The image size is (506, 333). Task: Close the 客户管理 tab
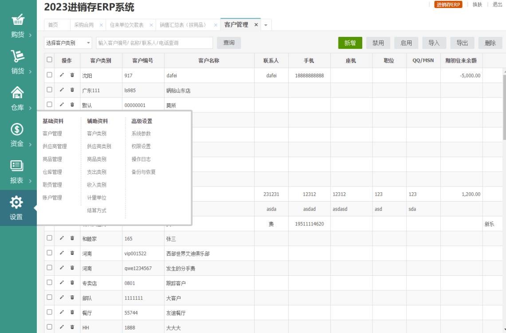256,25
